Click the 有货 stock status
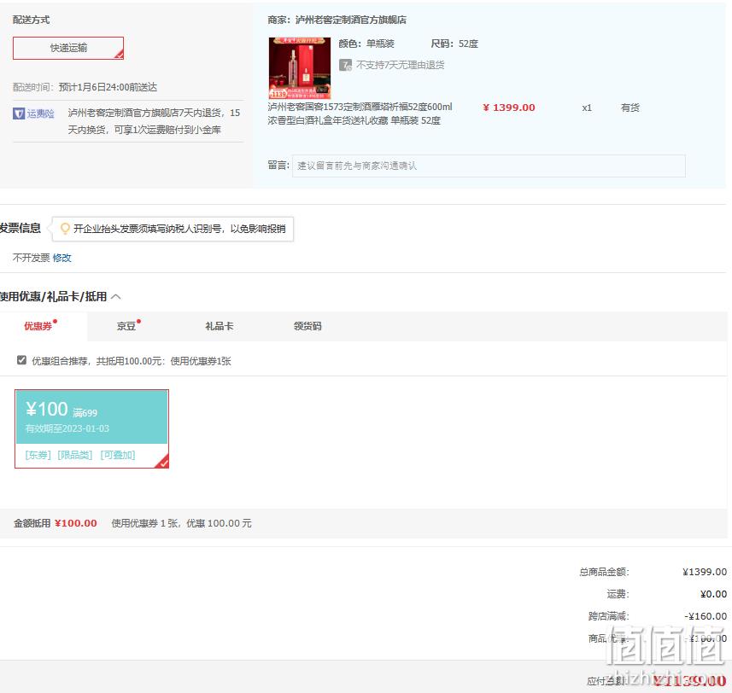This screenshot has width=732, height=693. pos(630,108)
